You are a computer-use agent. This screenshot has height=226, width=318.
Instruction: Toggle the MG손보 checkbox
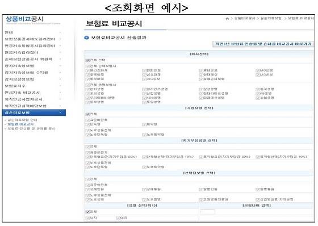[258, 70]
